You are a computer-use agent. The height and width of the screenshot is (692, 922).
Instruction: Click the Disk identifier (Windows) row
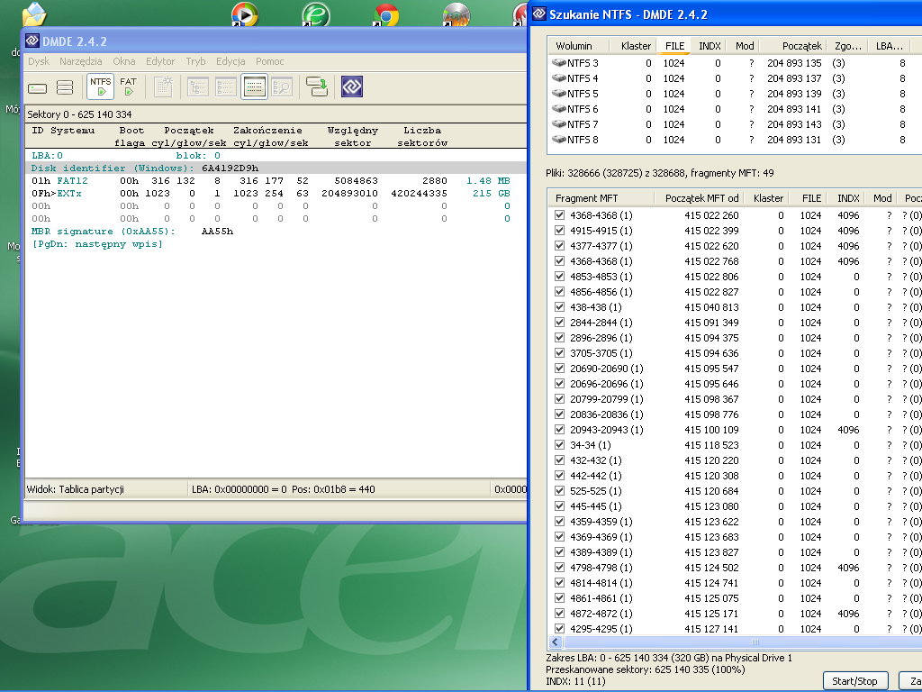pyautogui.click(x=276, y=168)
